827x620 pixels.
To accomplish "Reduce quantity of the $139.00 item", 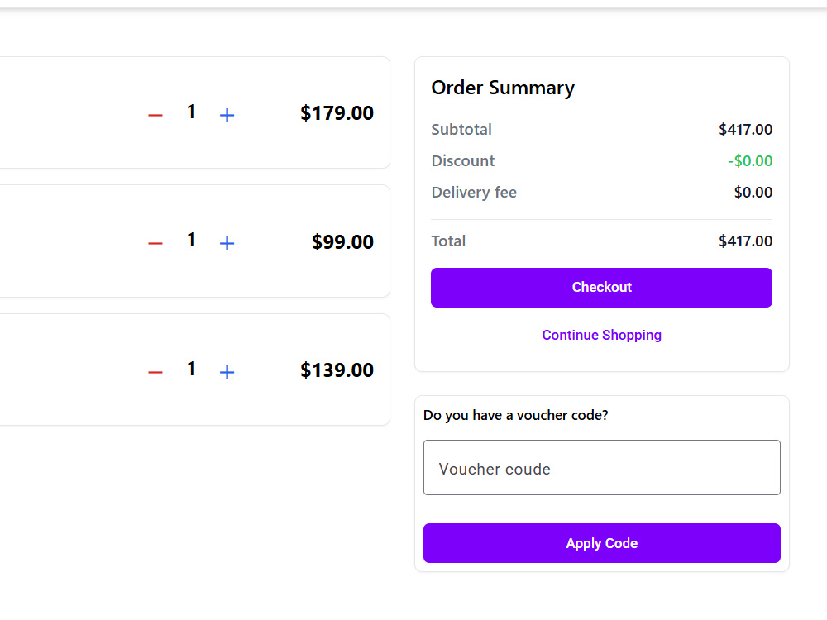I will [155, 372].
